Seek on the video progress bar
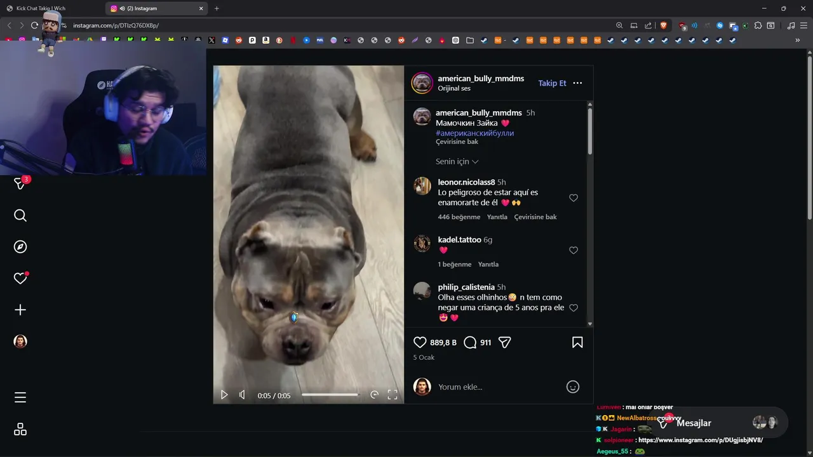 [x=330, y=395]
